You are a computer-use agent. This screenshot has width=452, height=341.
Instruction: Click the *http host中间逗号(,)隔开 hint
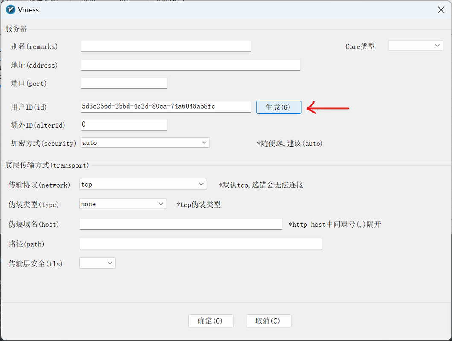click(335, 225)
